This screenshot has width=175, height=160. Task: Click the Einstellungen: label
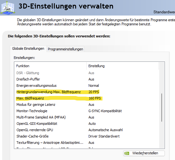coord(24,58)
